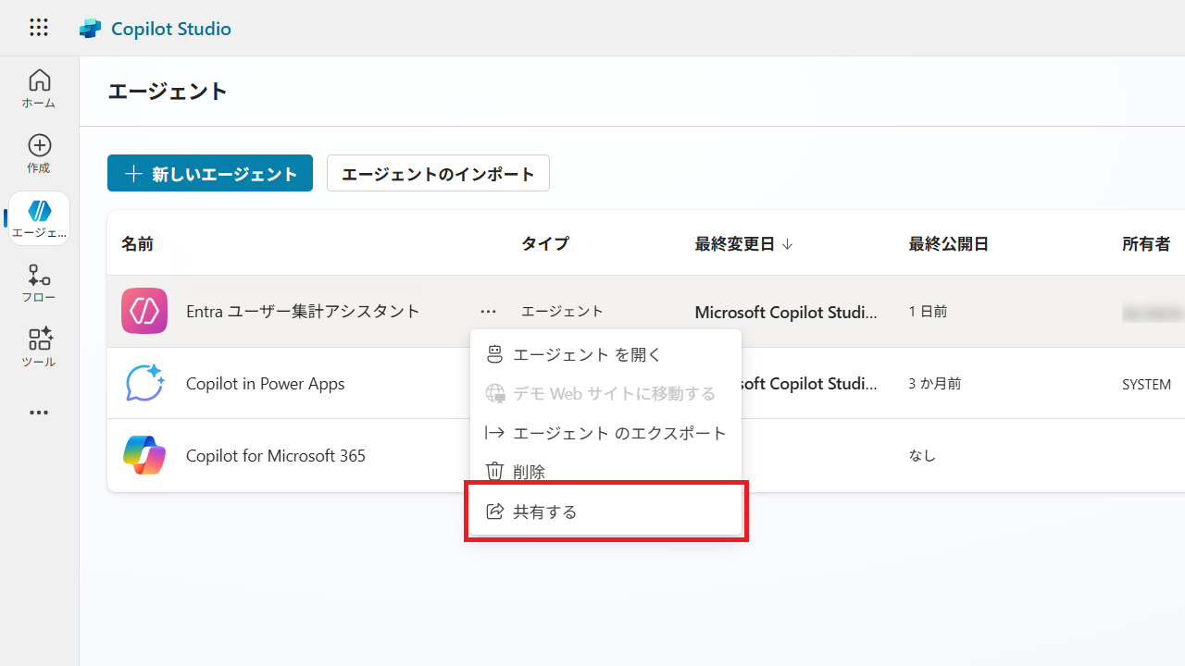Click 名前 column header
This screenshot has width=1185, height=666.
[x=137, y=244]
